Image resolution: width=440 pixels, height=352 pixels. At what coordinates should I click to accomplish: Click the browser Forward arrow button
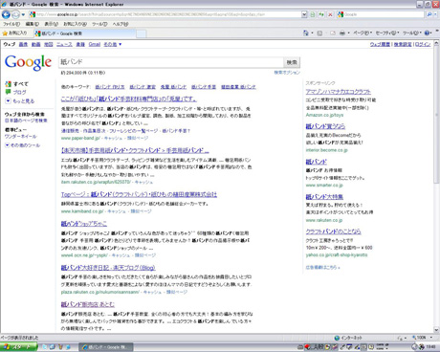[x=15, y=14]
